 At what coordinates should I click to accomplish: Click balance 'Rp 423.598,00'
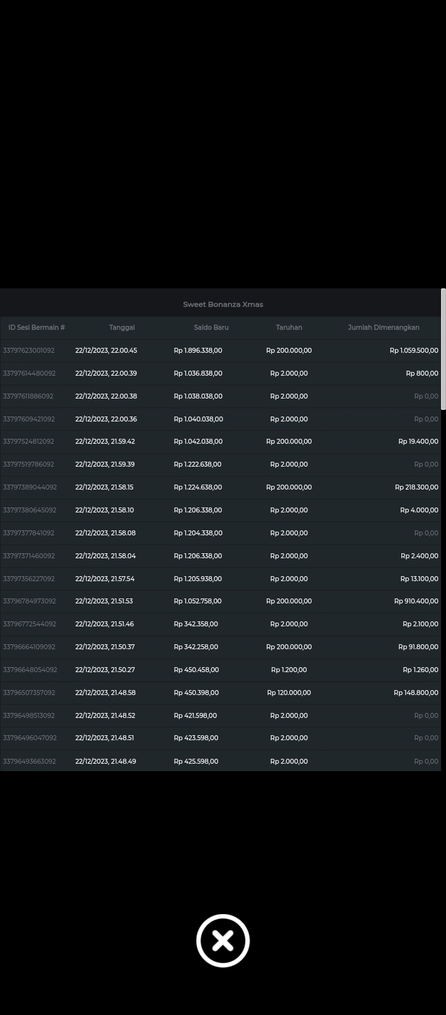point(196,738)
